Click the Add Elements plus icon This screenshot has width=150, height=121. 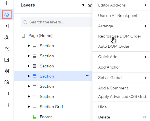7,3
